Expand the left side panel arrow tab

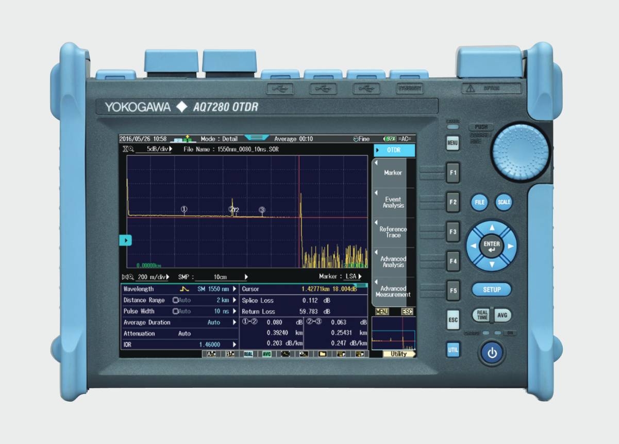126,240
